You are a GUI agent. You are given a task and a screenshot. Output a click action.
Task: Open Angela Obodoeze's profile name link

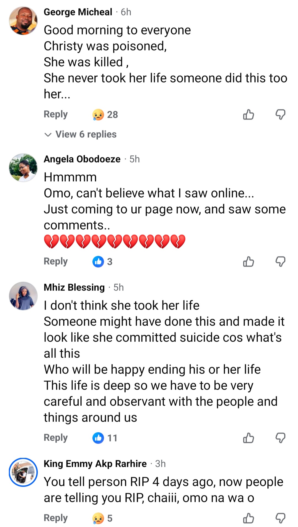tap(82, 159)
